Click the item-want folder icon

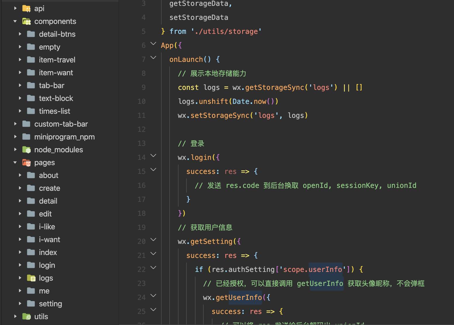[x=31, y=73]
